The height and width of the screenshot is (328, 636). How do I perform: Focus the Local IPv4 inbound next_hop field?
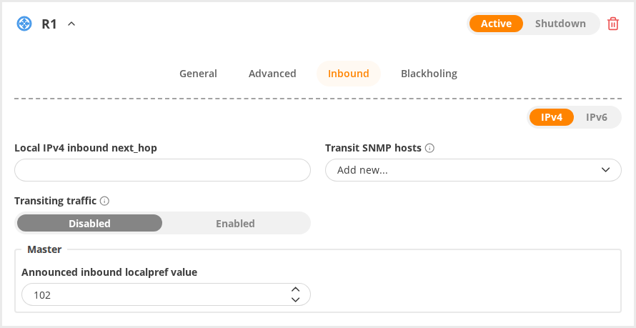click(x=162, y=170)
